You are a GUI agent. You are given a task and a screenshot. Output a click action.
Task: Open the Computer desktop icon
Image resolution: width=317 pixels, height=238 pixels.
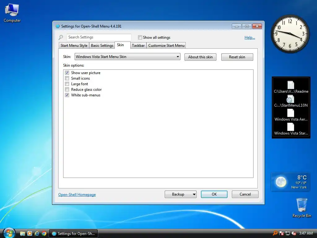tap(12, 13)
